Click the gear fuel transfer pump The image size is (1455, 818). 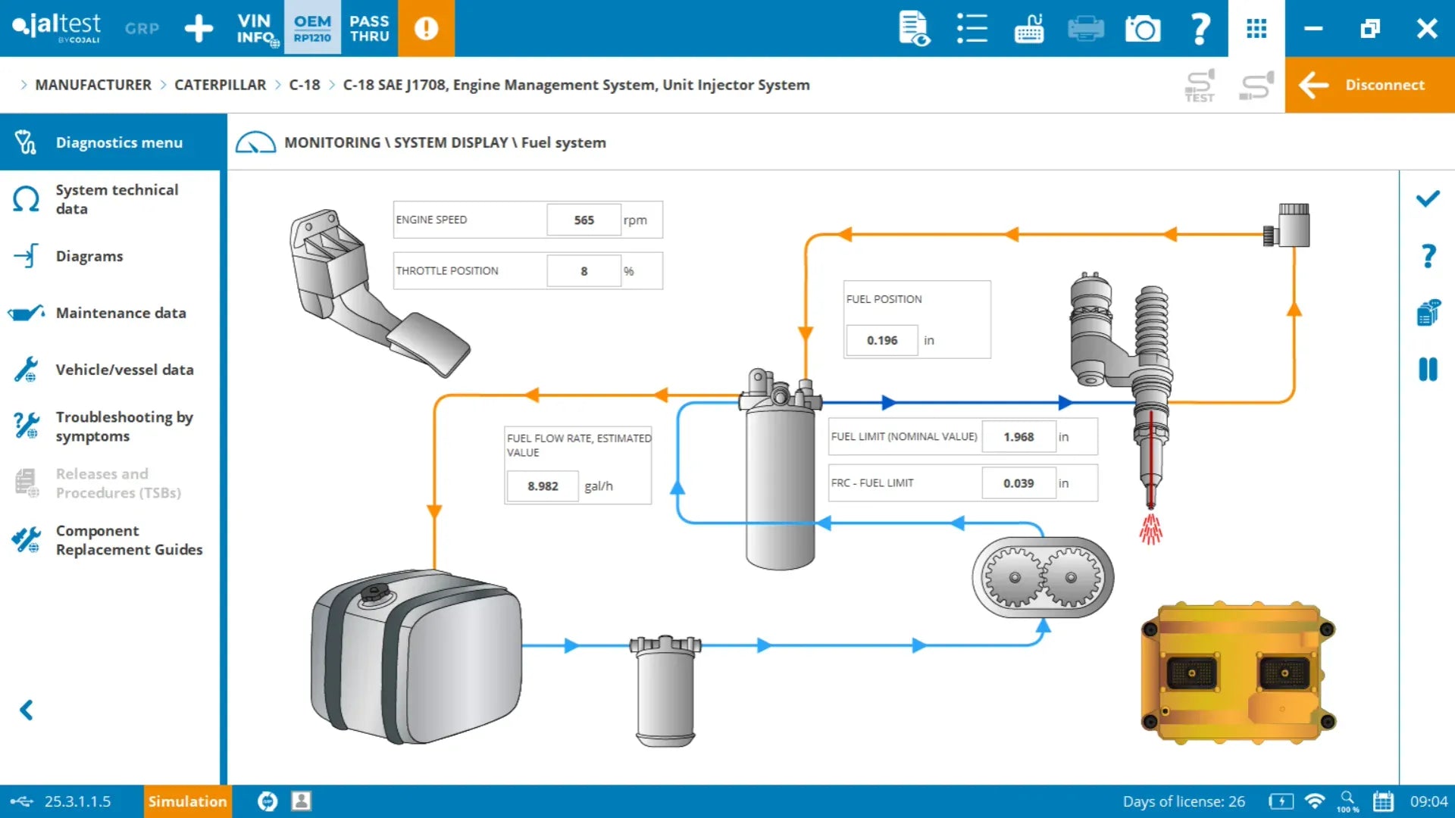click(1043, 578)
